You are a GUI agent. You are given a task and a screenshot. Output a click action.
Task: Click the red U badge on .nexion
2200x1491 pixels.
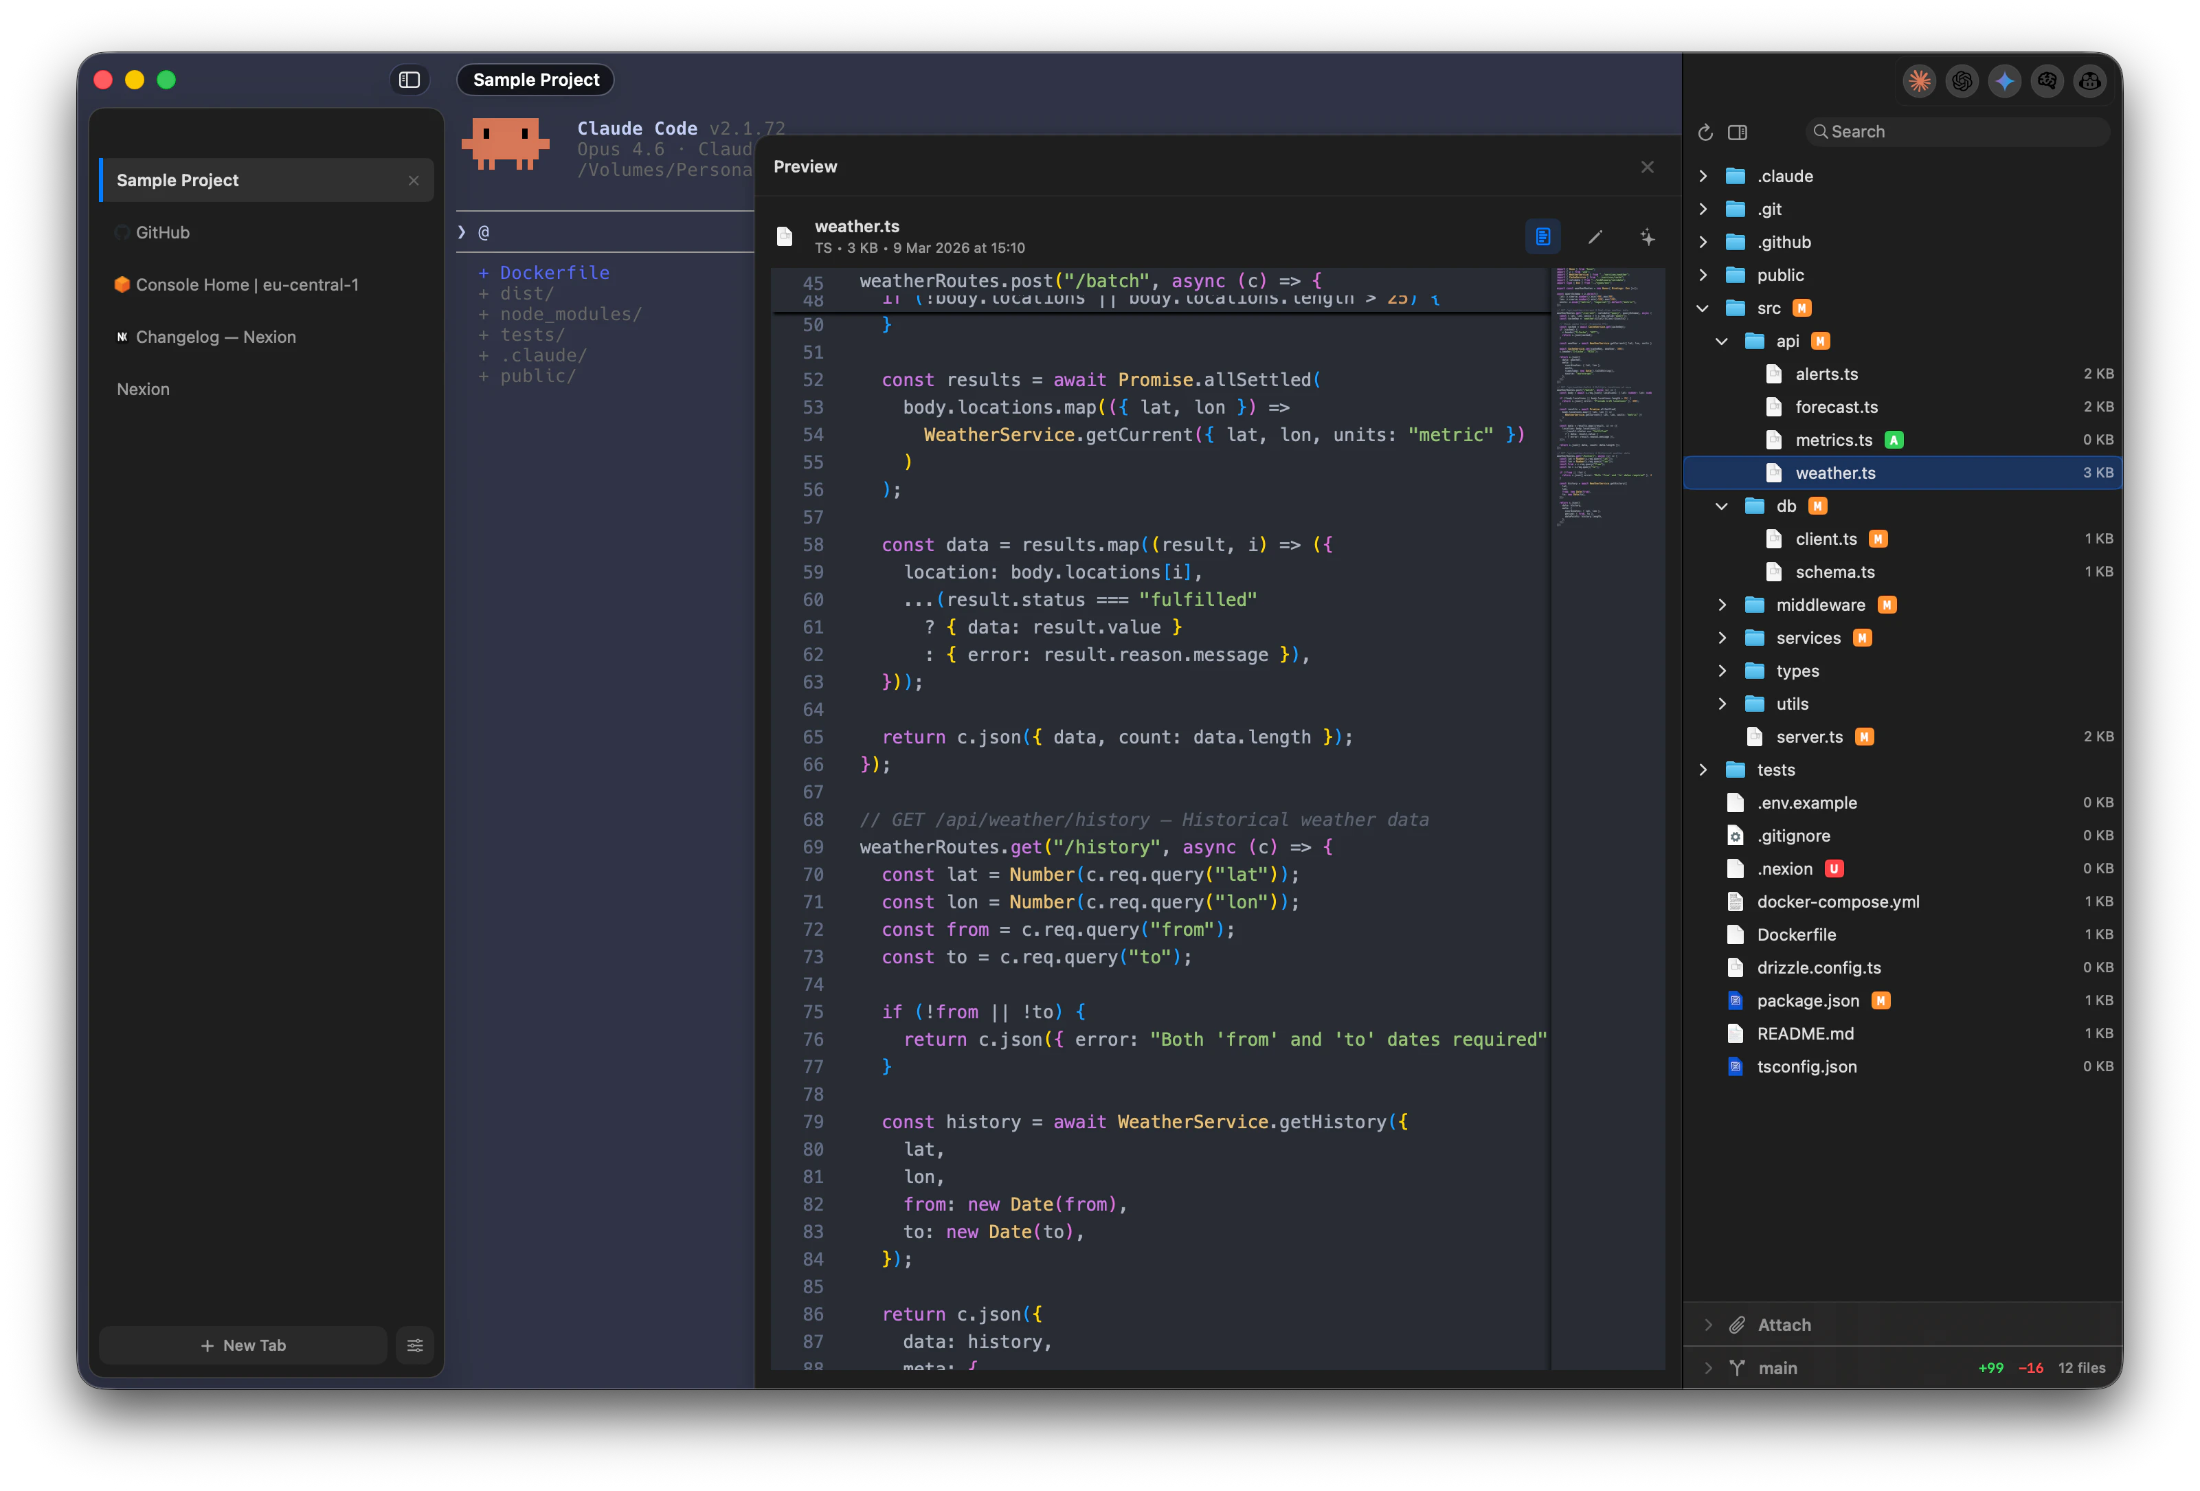pyautogui.click(x=1834, y=869)
